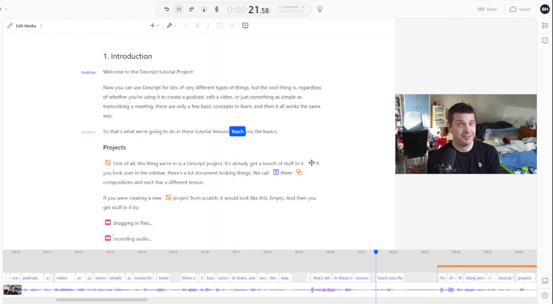
Task: Click the pink video clip icon beside 'dragging in files...'
Action: tap(108, 222)
